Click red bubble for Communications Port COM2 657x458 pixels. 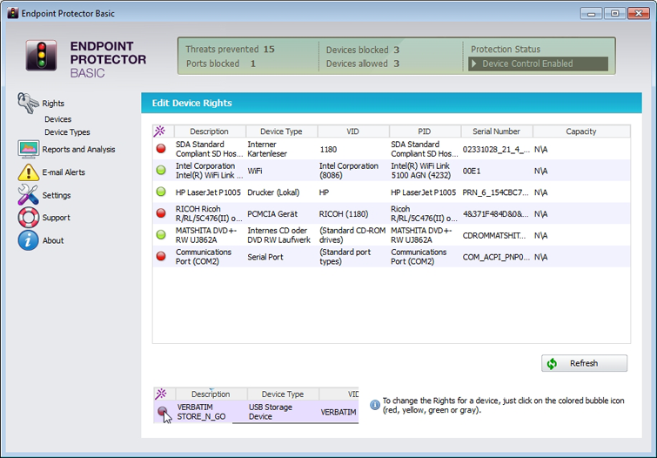(161, 256)
